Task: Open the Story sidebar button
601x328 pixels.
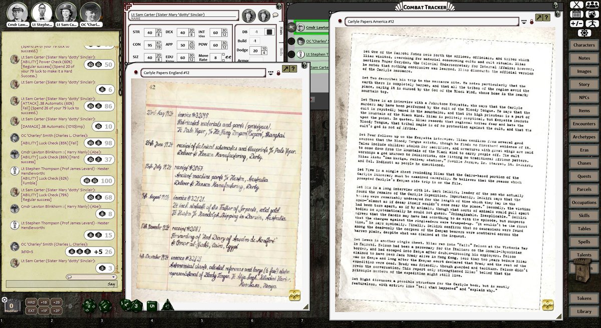Action: 584,84
